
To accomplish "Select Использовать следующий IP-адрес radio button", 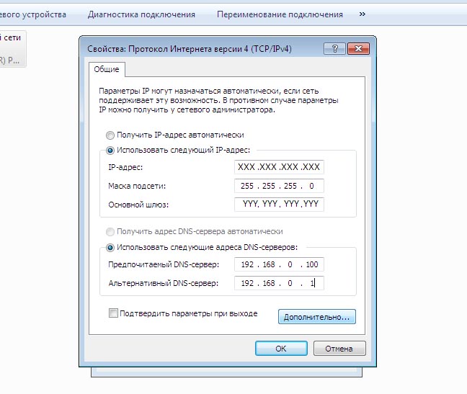I will tap(110, 150).
